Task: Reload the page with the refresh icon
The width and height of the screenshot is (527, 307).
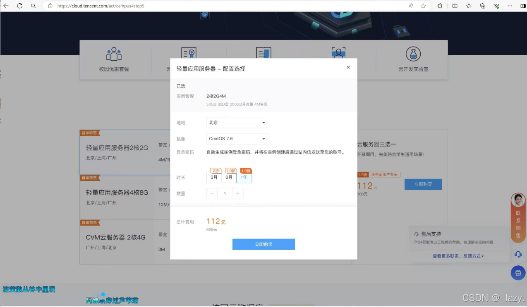Action: point(19,6)
